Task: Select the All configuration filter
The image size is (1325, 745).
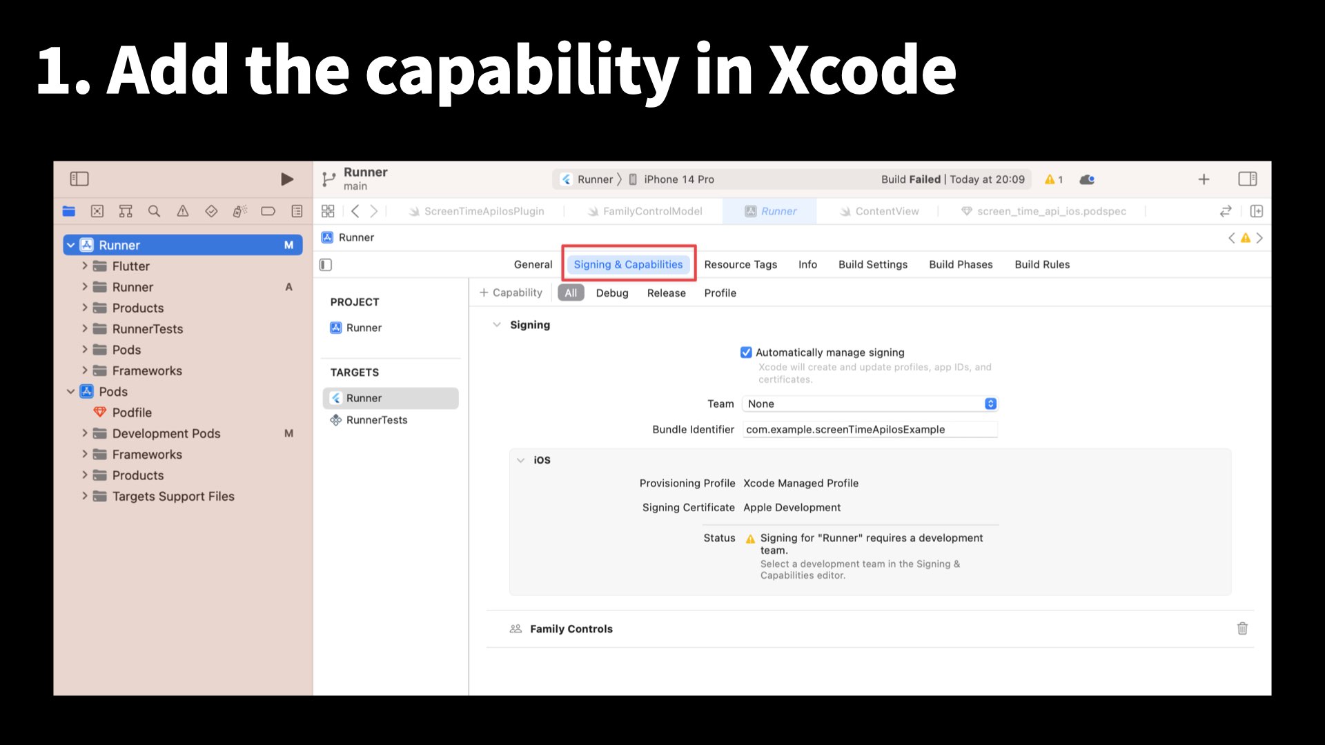Action: (571, 293)
